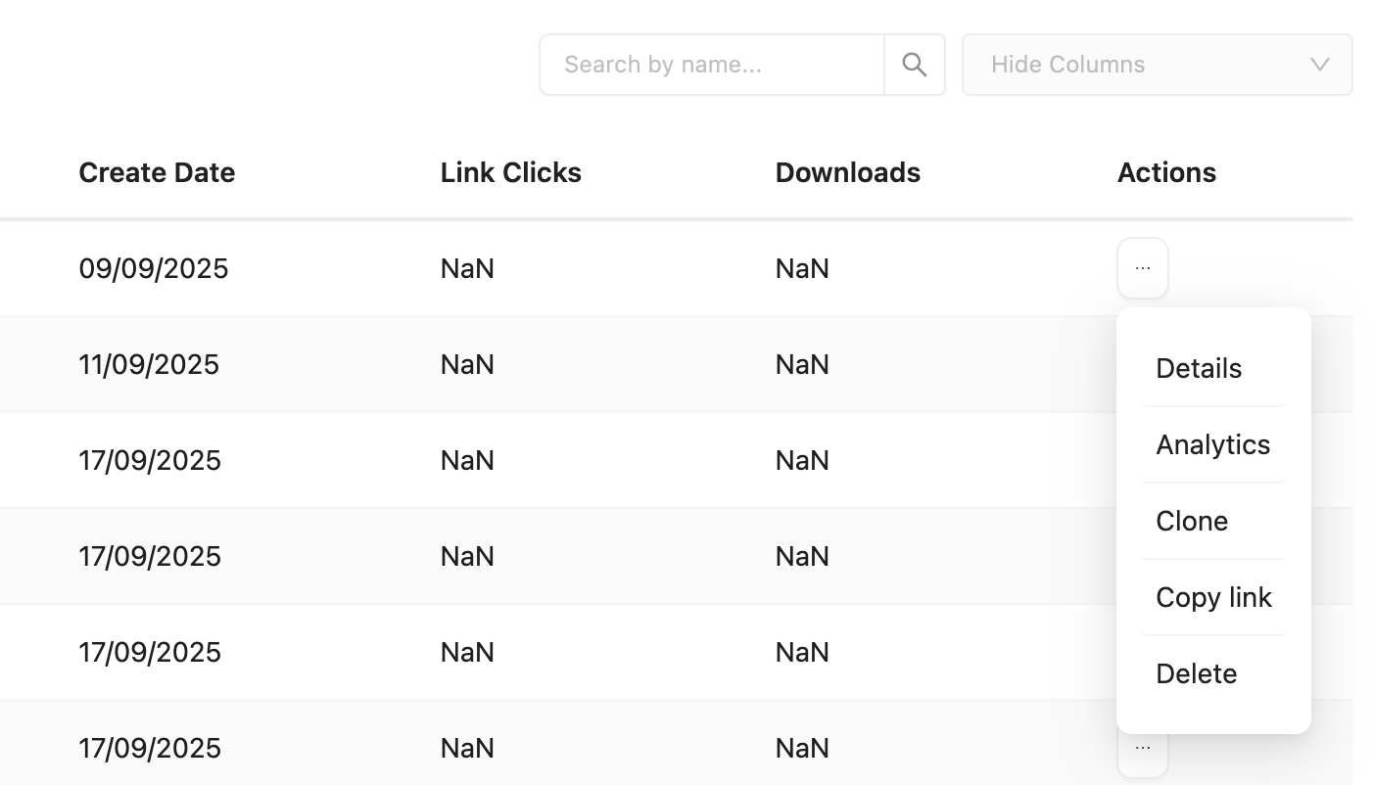This screenshot has width=1373, height=785.
Task: Click the Hide Columns chevron arrow
Action: (1319, 65)
